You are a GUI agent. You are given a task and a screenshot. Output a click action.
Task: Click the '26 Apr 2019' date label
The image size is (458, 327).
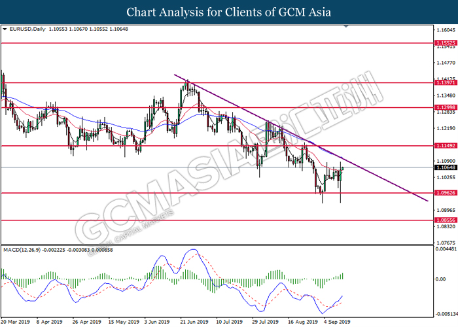point(87,322)
